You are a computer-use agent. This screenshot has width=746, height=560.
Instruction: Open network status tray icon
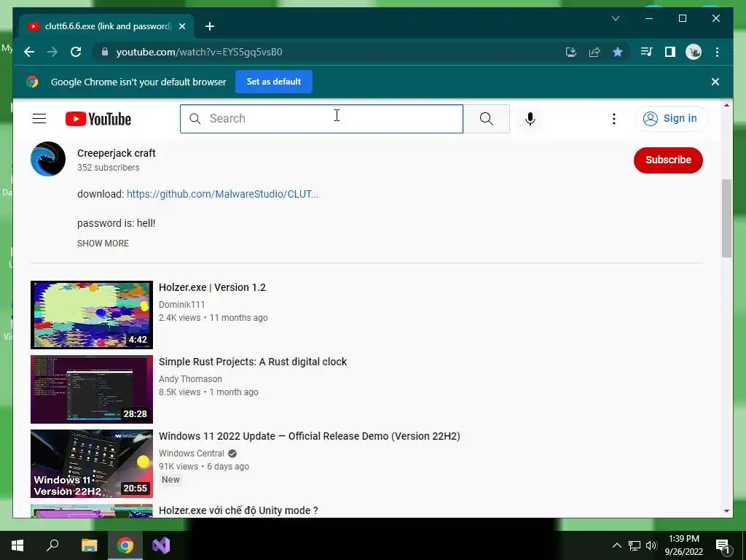pyautogui.click(x=635, y=545)
